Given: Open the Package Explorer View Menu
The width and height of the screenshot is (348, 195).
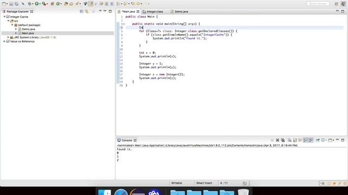Looking at the screenshot, I should (x=100, y=11).
